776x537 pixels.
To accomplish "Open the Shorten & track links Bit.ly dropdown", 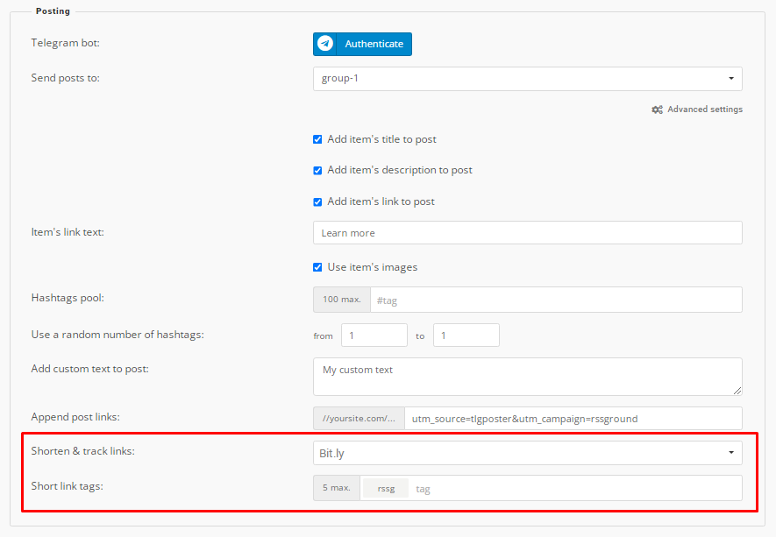I will tap(528, 453).
